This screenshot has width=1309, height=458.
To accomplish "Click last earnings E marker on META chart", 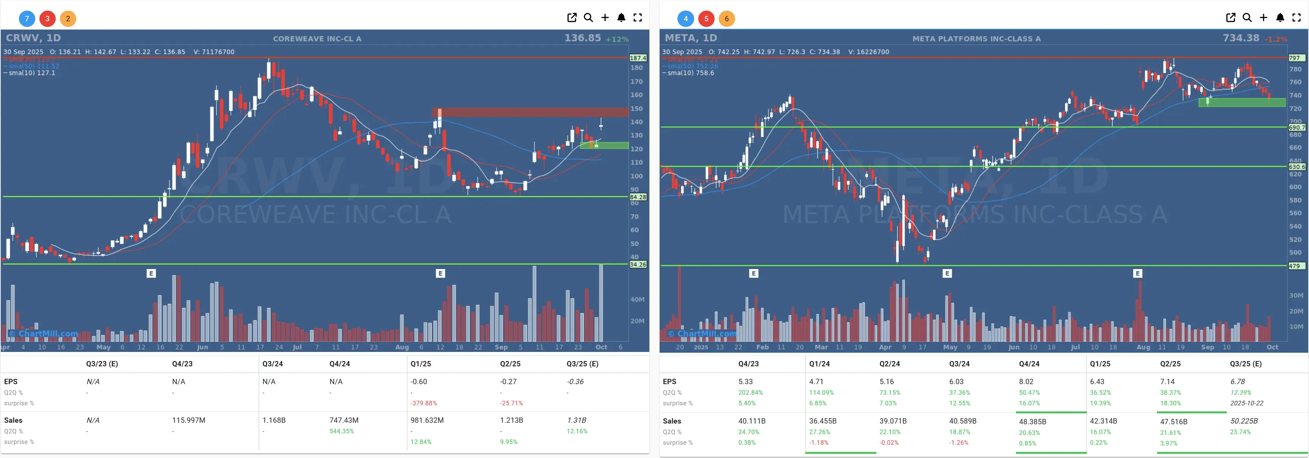I will [x=1137, y=273].
